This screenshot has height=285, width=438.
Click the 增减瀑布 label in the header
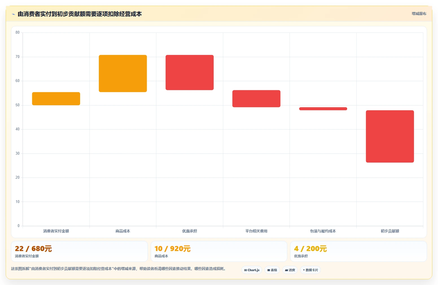click(419, 14)
